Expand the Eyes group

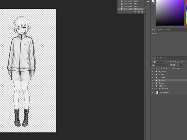click(x=155, y=75)
